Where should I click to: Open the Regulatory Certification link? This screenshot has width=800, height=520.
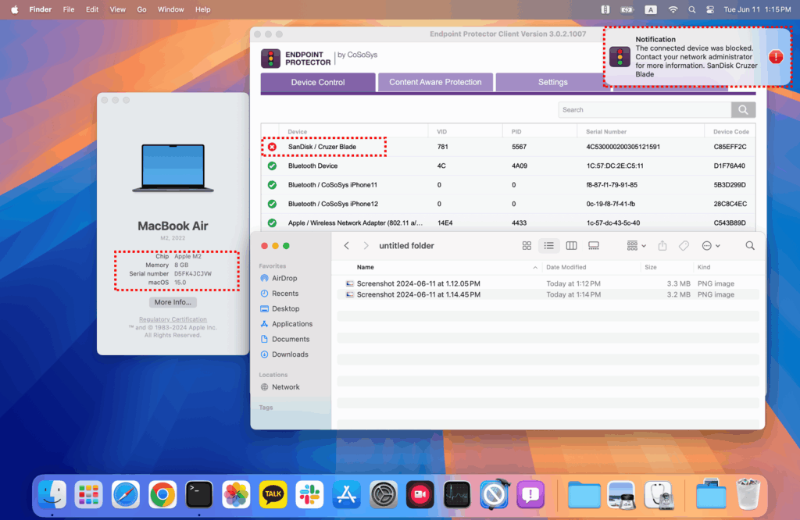click(x=173, y=319)
